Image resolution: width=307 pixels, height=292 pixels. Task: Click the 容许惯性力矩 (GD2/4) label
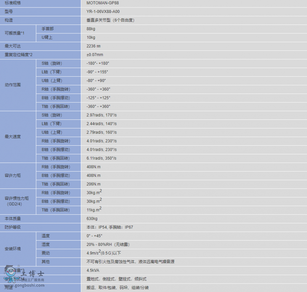(x=17, y=201)
